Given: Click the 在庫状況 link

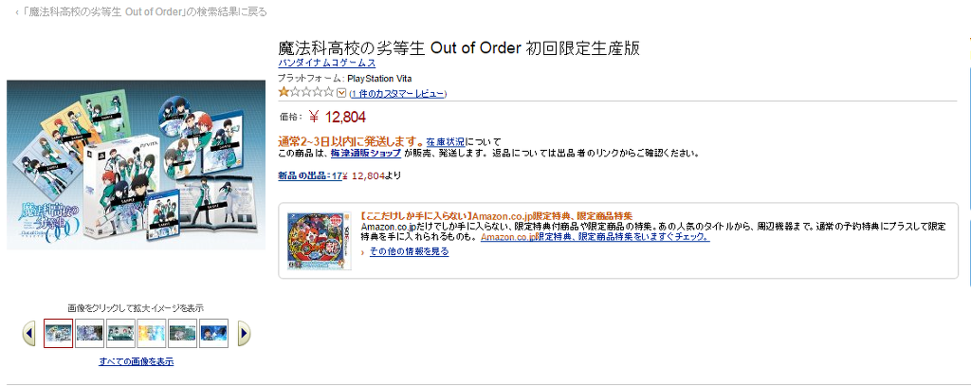Looking at the screenshot, I should (445, 141).
